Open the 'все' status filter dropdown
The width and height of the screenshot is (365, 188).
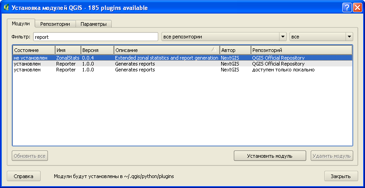(321, 37)
